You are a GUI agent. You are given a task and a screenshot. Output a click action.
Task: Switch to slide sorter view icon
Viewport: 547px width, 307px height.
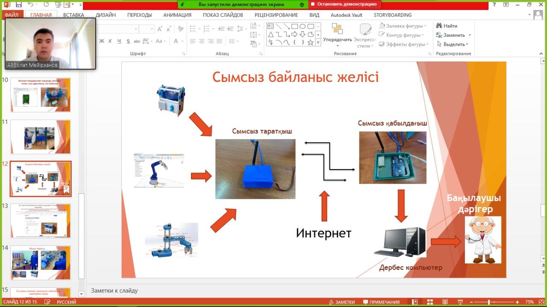(430, 302)
